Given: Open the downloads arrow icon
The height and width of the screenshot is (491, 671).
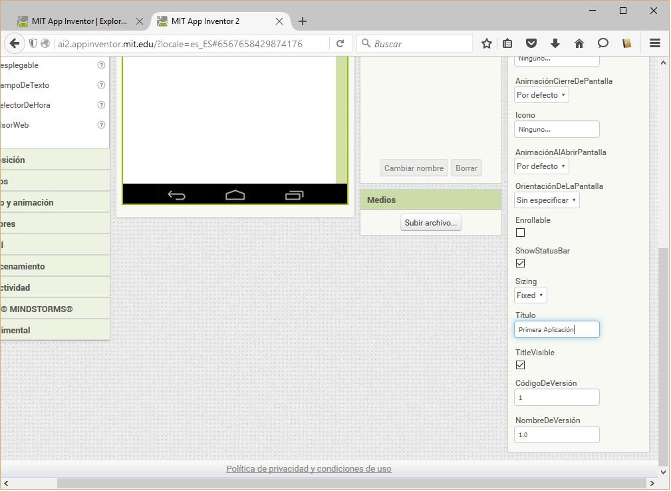Looking at the screenshot, I should coord(555,43).
